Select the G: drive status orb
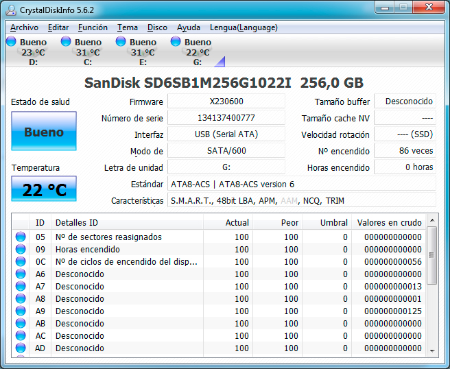The width and height of the screenshot is (450, 369). pos(176,42)
